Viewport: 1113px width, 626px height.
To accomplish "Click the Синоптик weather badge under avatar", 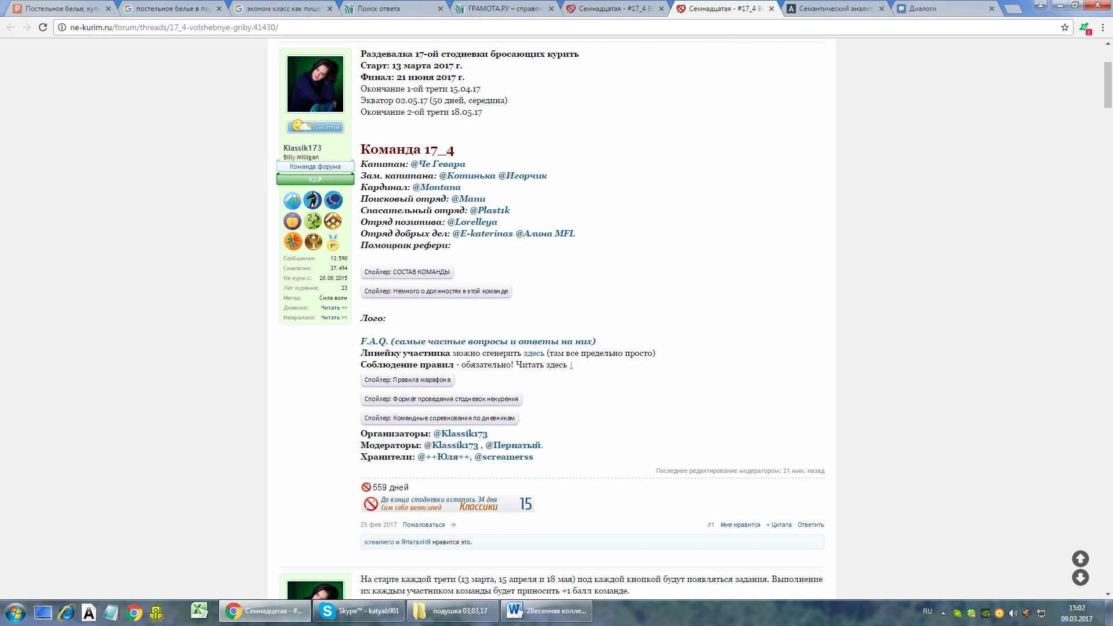I will 315,127.
